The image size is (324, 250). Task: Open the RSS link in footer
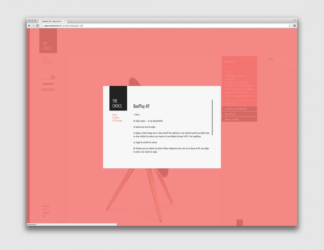pos(44,216)
